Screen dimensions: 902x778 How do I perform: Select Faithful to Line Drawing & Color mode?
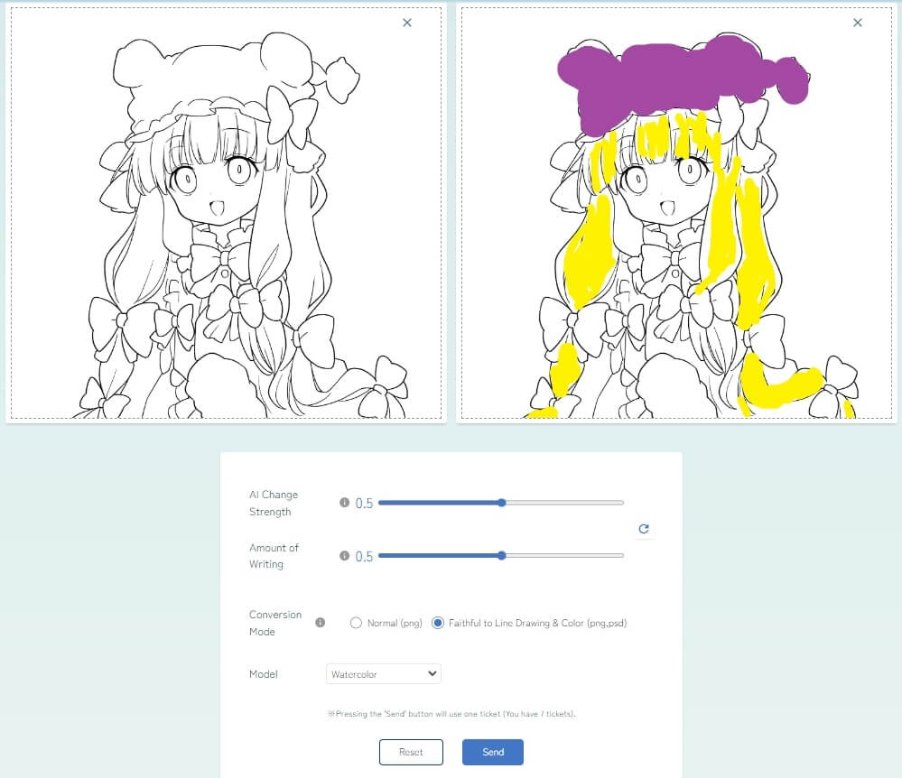[438, 623]
